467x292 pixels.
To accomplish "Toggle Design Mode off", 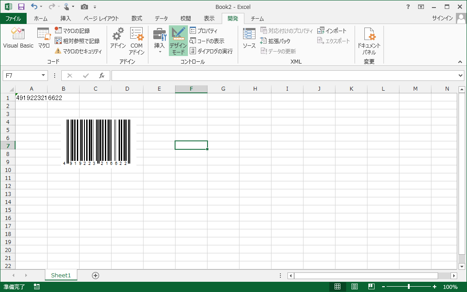I will pyautogui.click(x=178, y=40).
